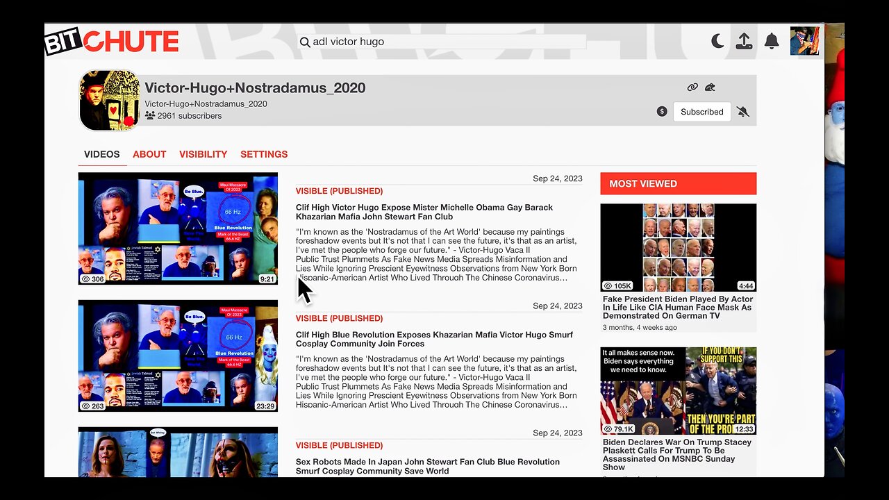Screen dimensions: 889x500
Task: Click the 3 months, 4 weeks ago text
Action: pos(640,328)
